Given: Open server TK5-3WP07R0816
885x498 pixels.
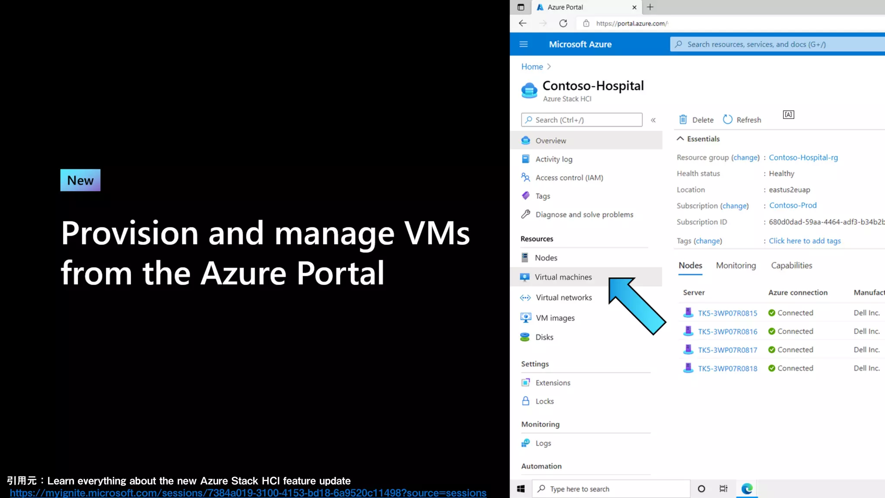Looking at the screenshot, I should 728,332.
